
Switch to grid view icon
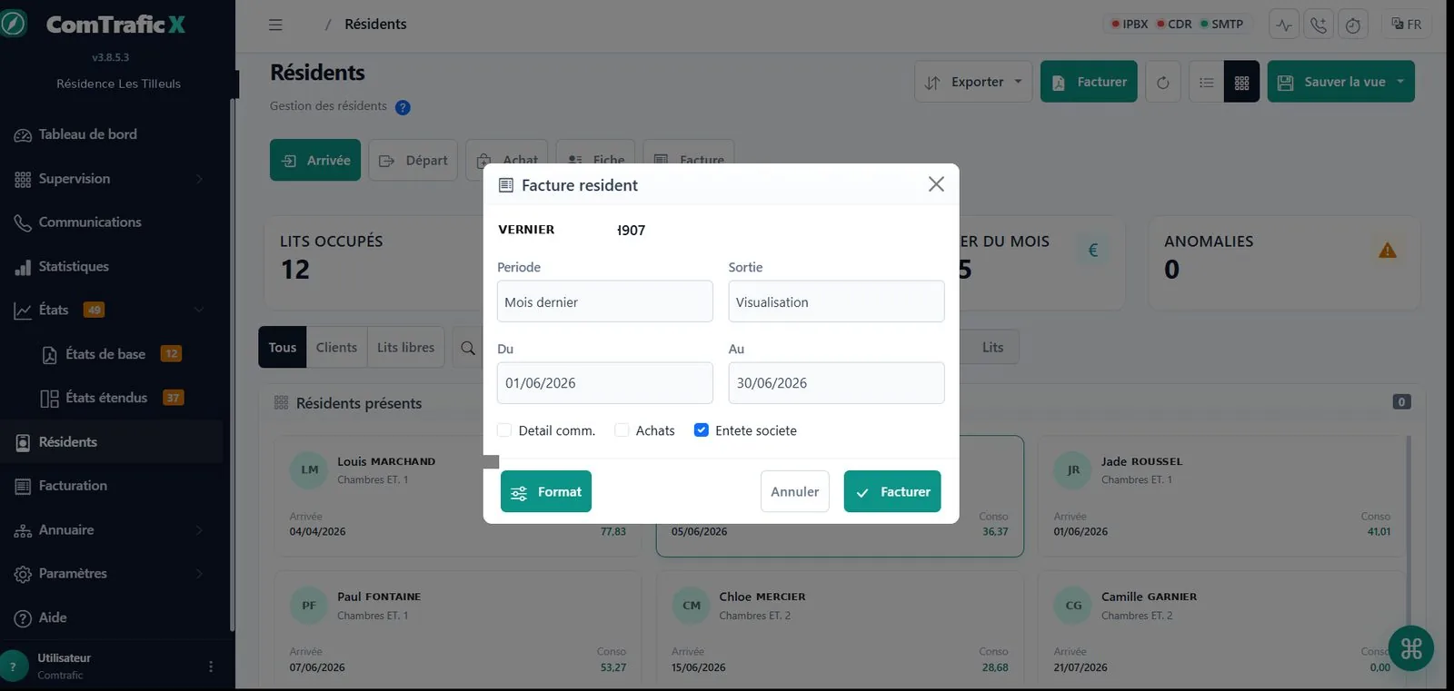[x=1241, y=83]
